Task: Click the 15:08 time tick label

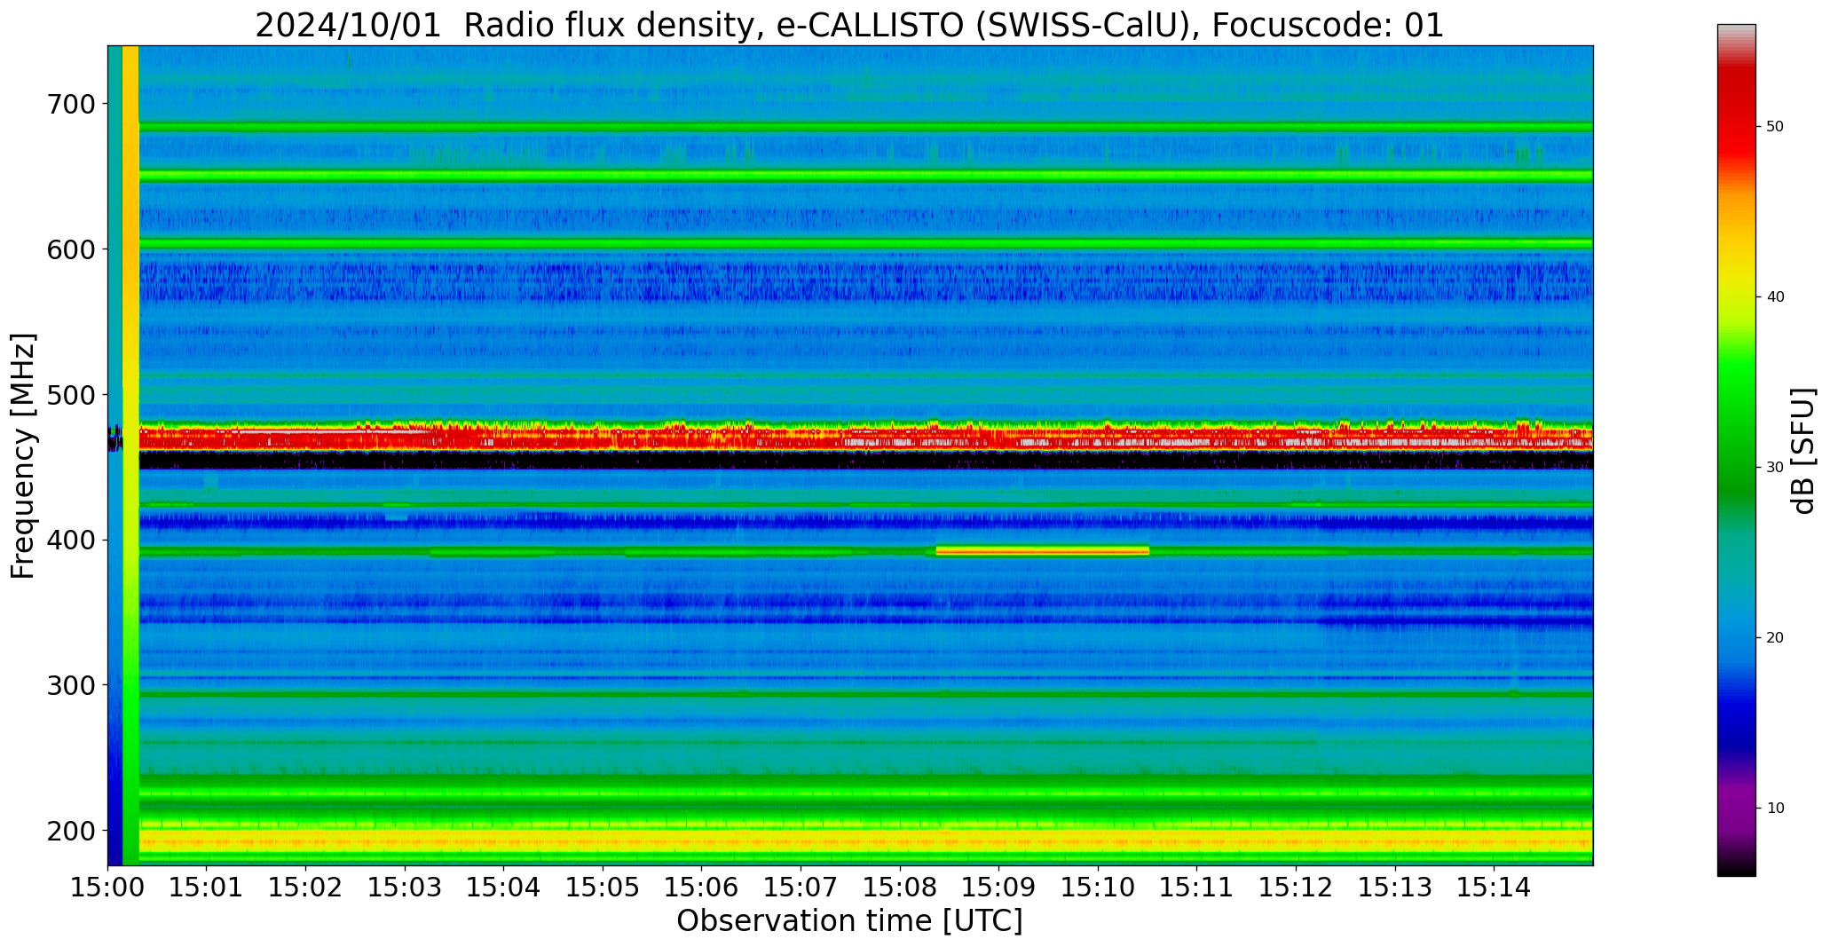Action: pyautogui.click(x=900, y=888)
